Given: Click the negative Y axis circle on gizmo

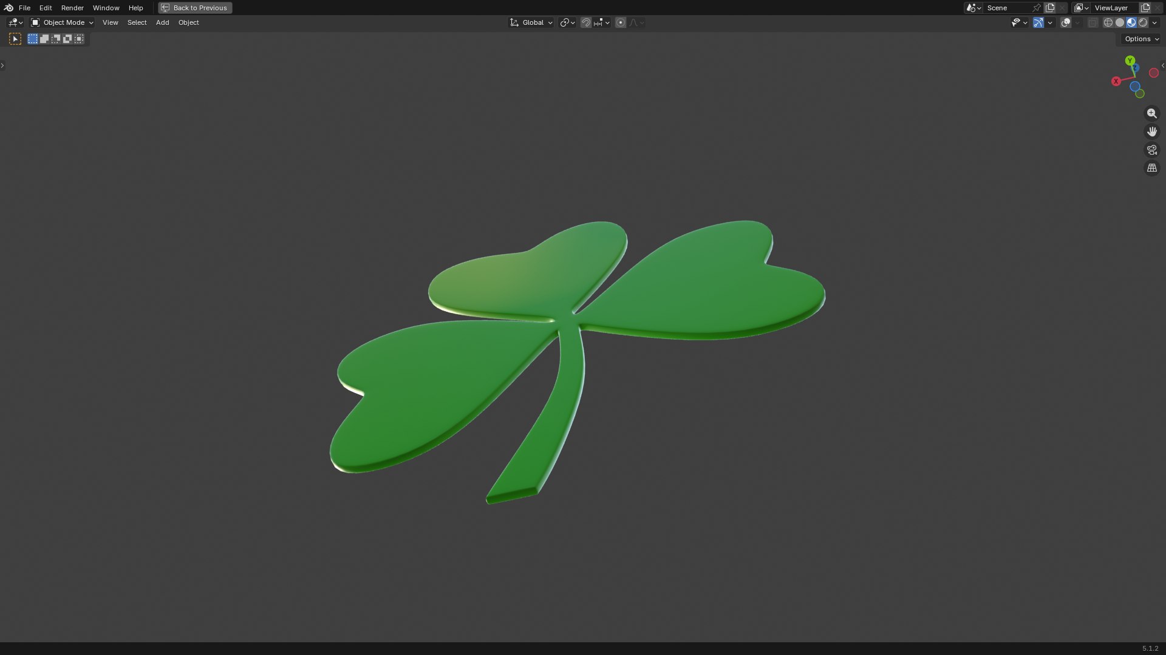Looking at the screenshot, I should click(1140, 93).
